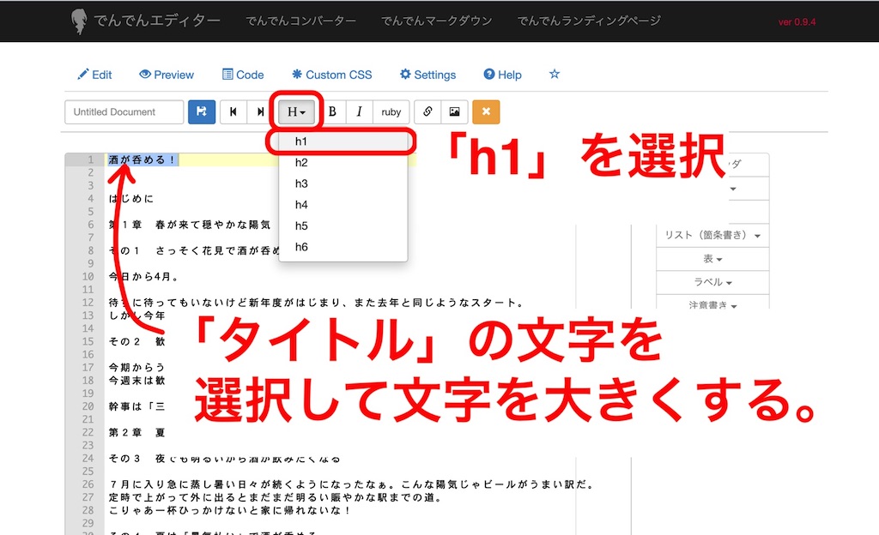Apply italic formatting with I button

[359, 112]
